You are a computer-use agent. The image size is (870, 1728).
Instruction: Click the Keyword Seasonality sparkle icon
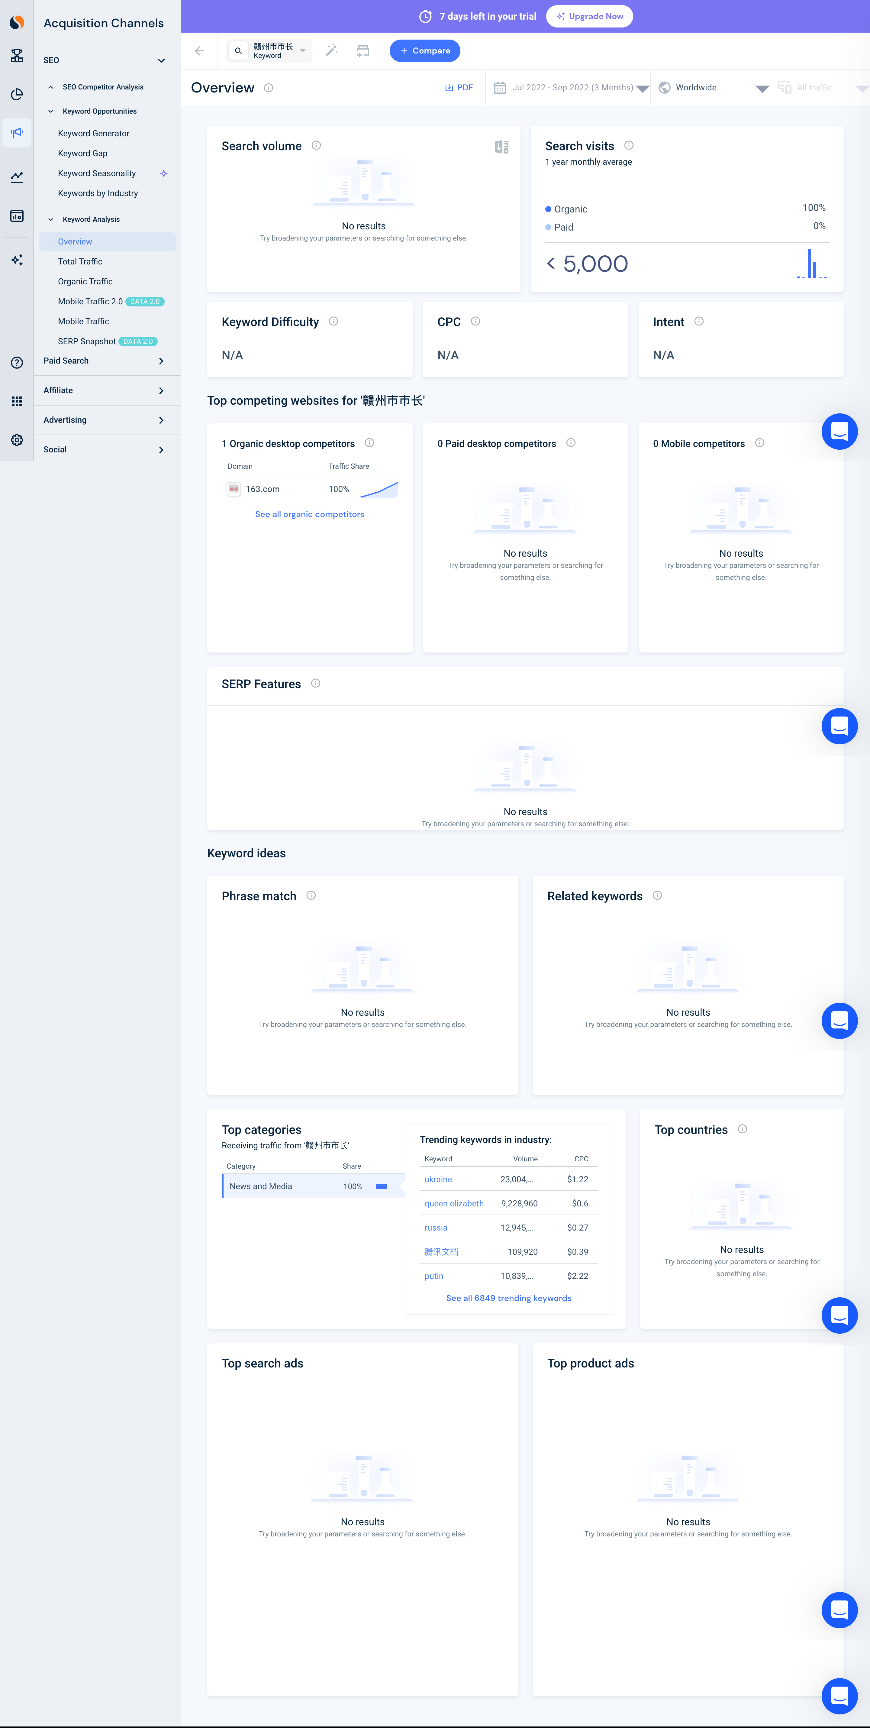(164, 174)
